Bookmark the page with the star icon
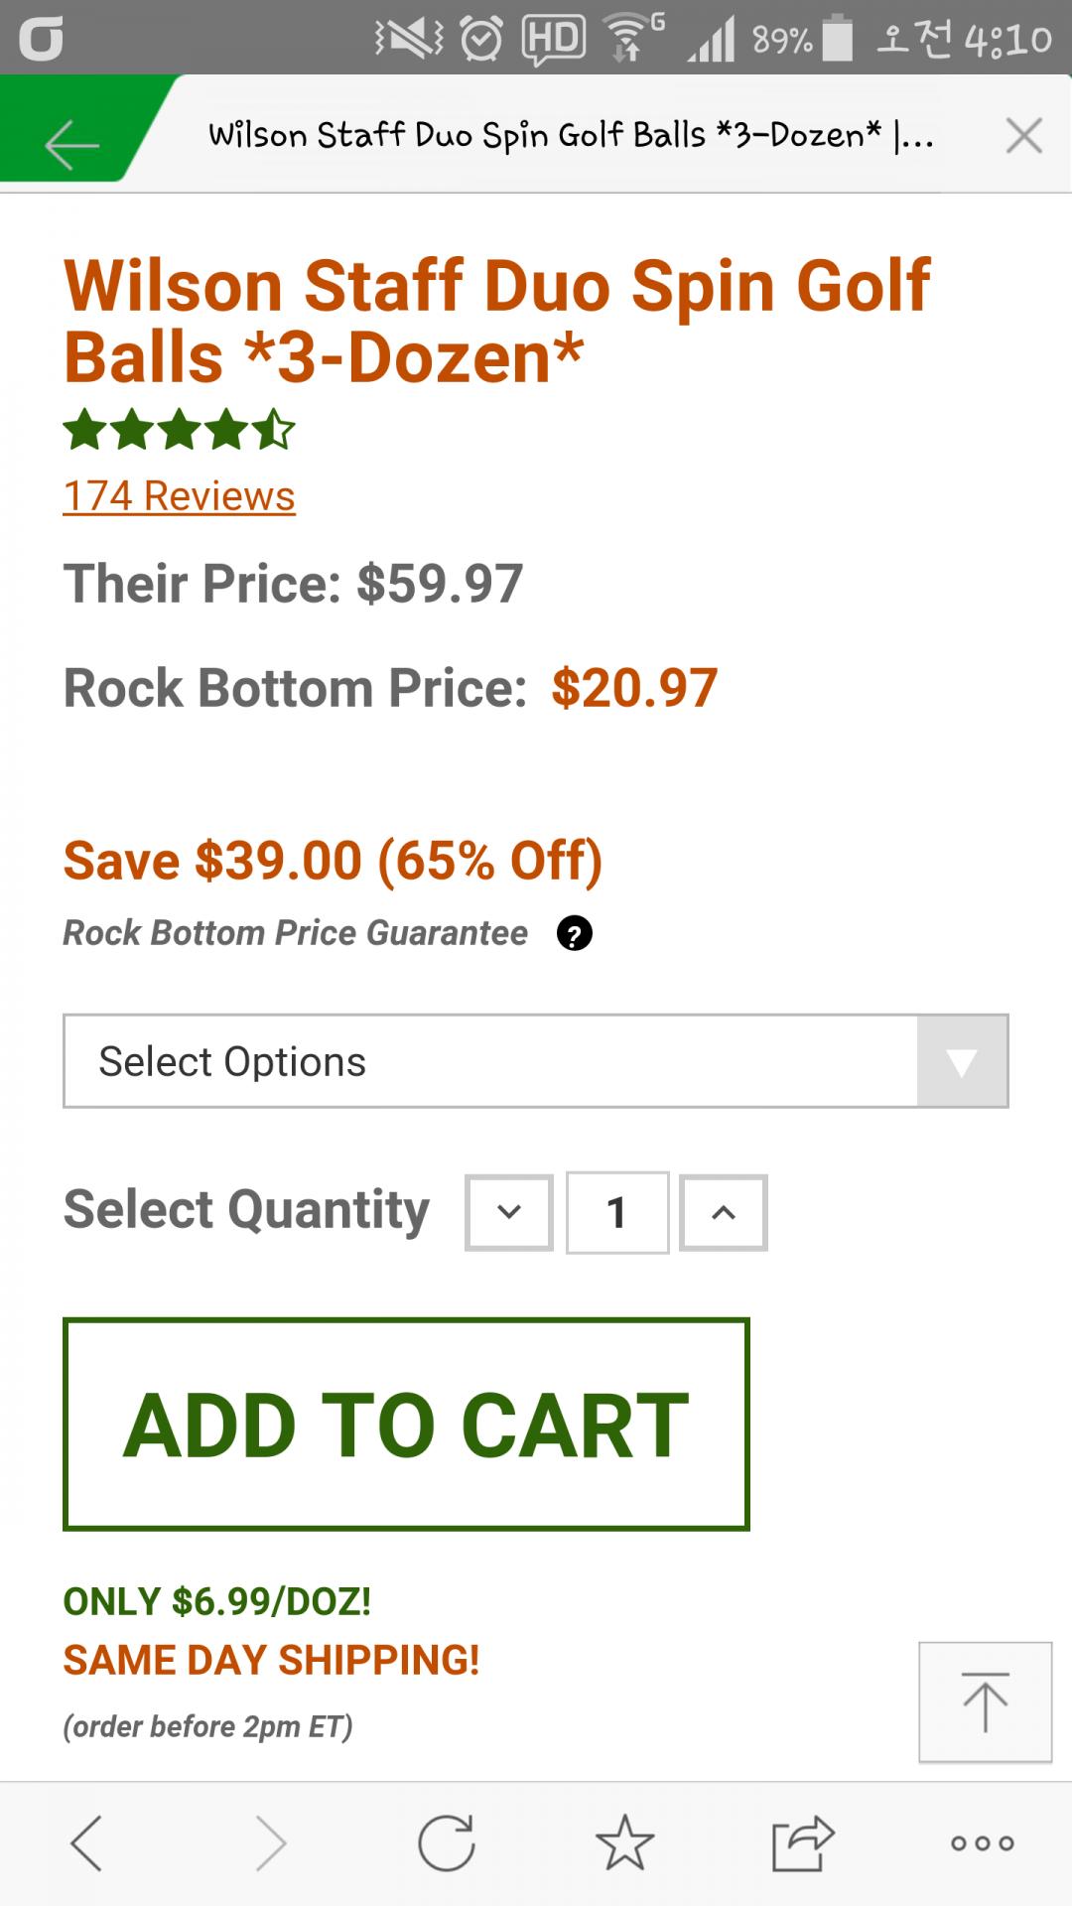Viewport: 1072px width, 1906px height. pyautogui.click(x=625, y=1843)
